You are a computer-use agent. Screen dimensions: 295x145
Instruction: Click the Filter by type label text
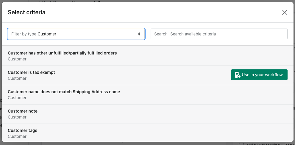click(x=24, y=34)
